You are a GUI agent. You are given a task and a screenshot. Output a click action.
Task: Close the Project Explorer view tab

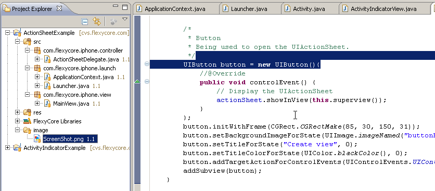tap(59, 8)
